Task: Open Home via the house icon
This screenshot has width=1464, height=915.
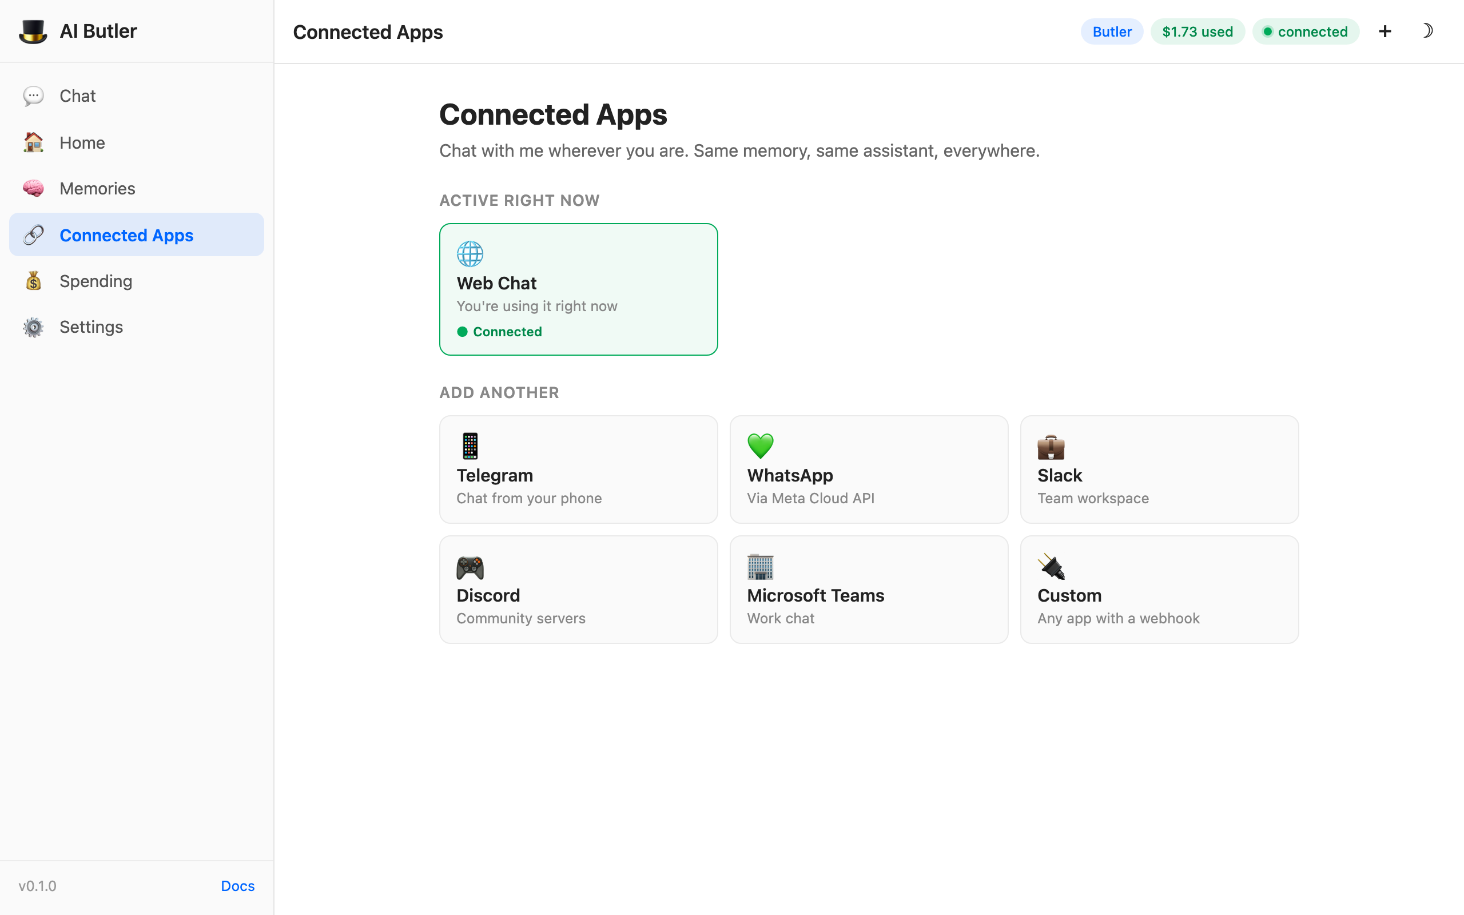Action: [33, 142]
